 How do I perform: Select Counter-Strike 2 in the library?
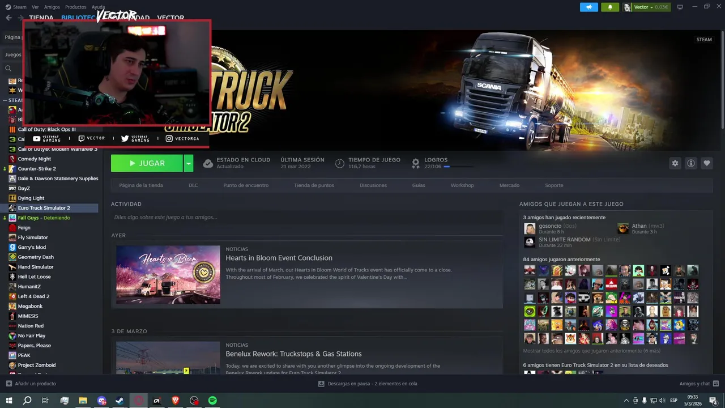tap(36, 168)
